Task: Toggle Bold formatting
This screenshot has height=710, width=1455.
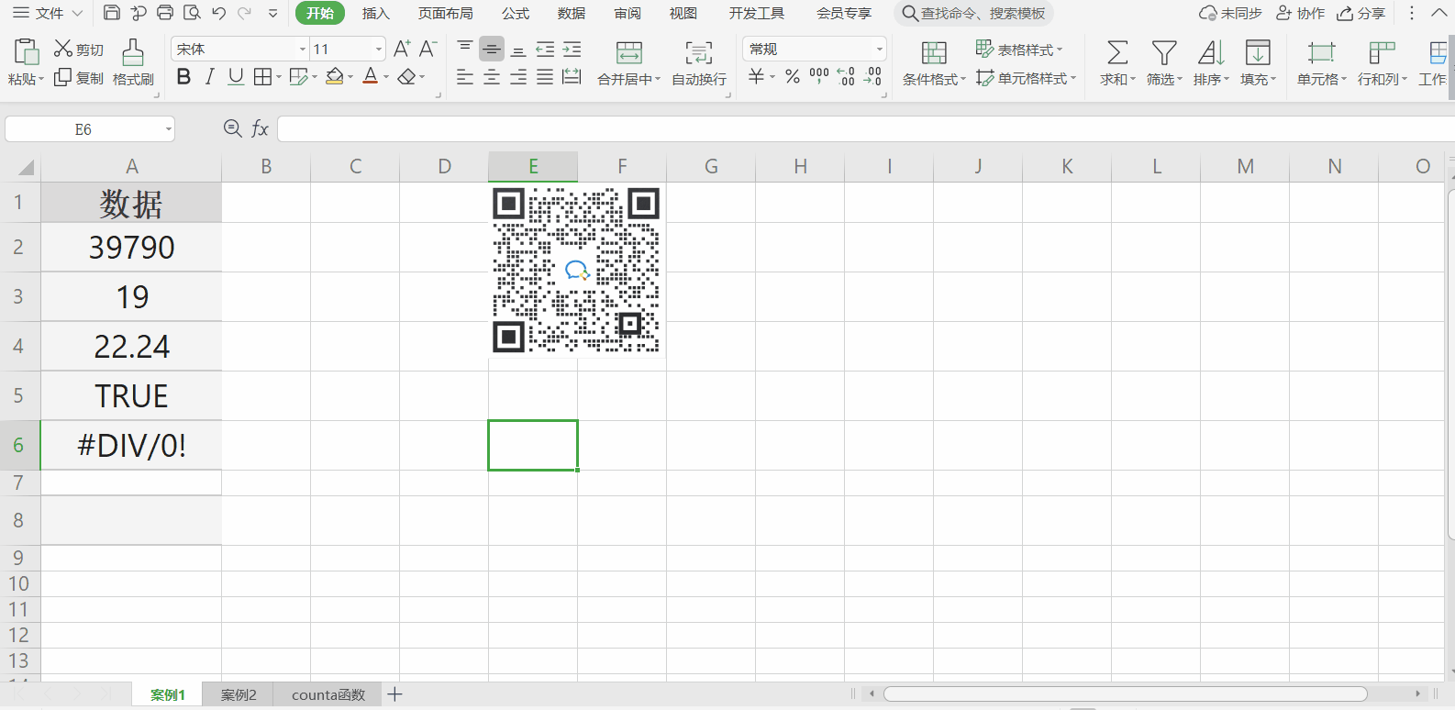Action: tap(183, 77)
